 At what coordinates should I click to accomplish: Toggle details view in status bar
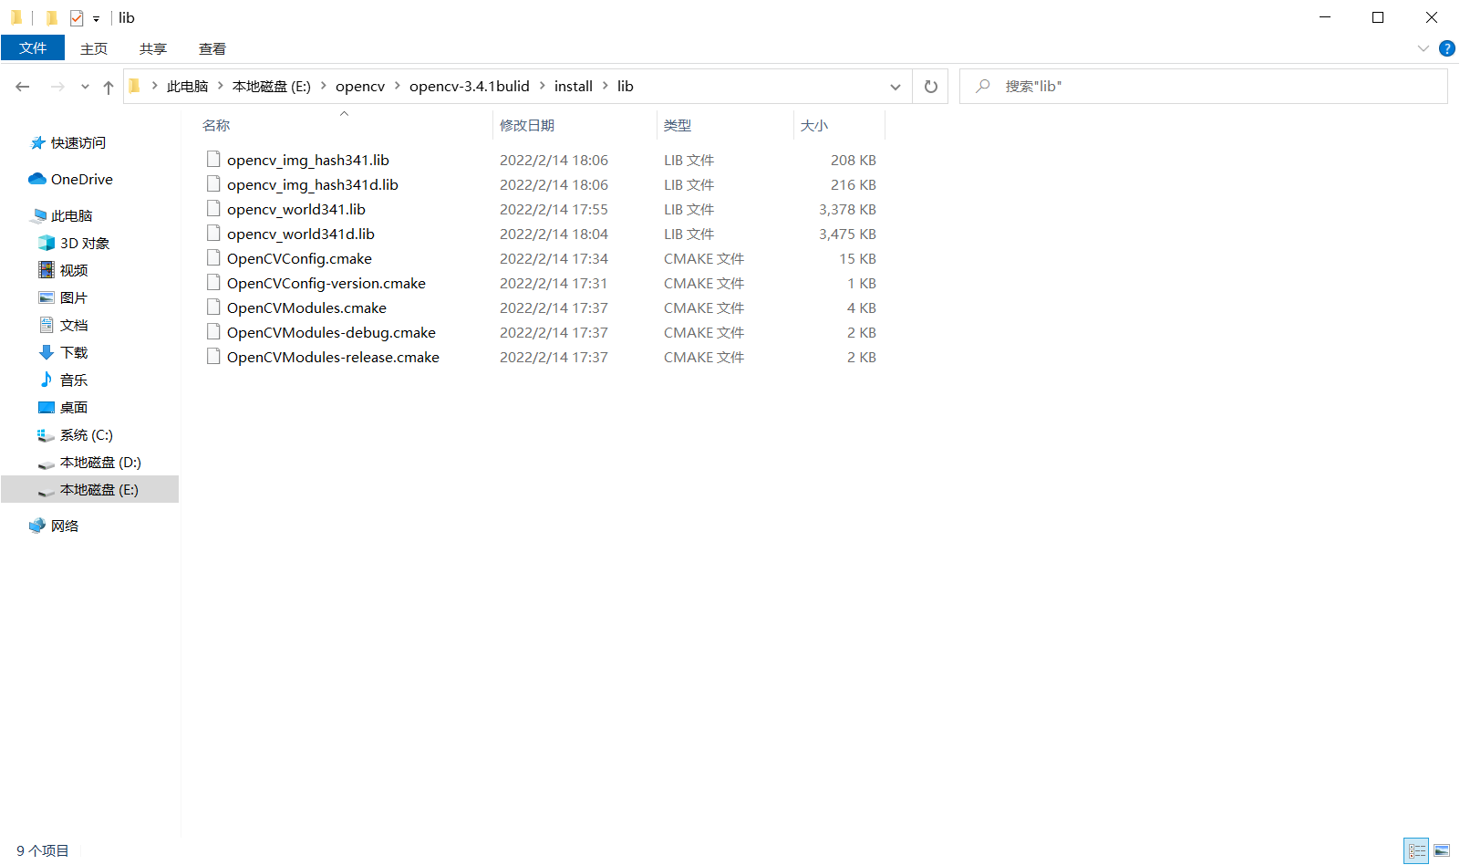click(x=1415, y=850)
